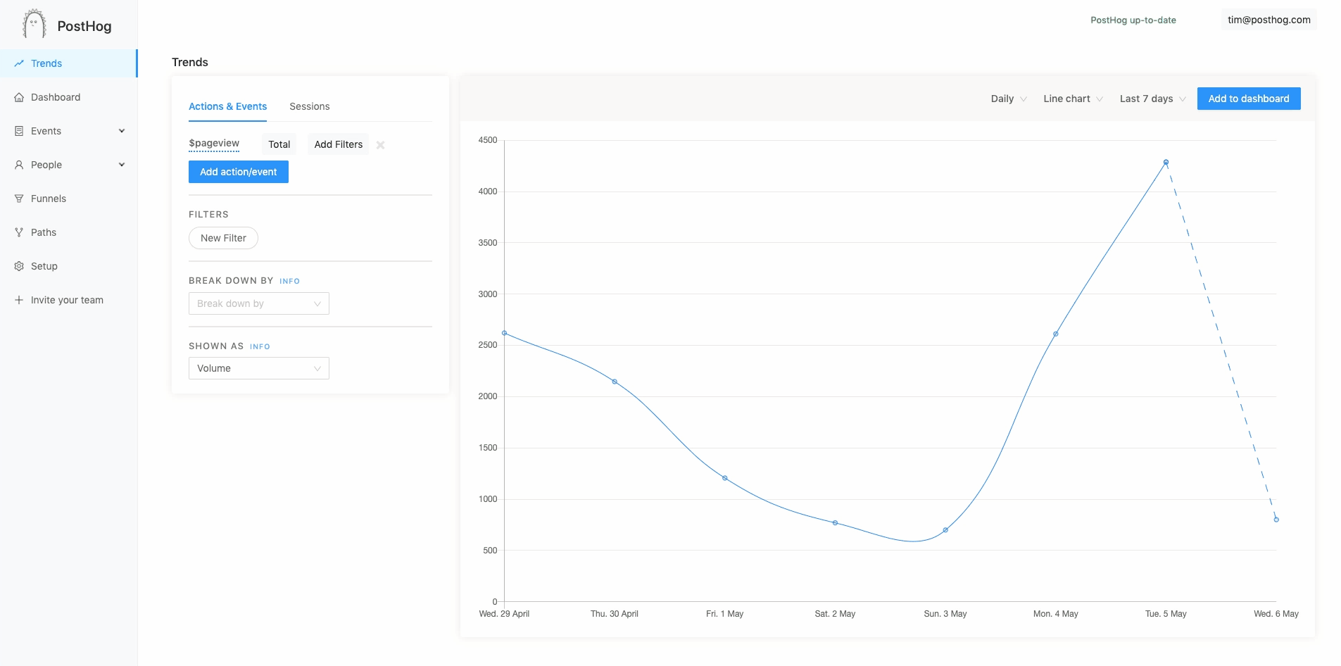Click the Add action/event button
The height and width of the screenshot is (666, 1341).
coord(238,172)
